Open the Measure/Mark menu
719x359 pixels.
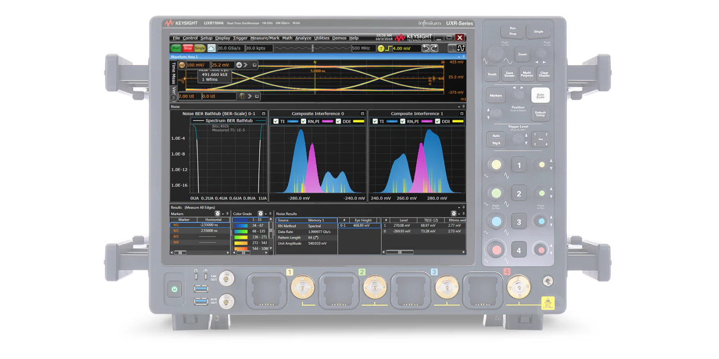(265, 38)
